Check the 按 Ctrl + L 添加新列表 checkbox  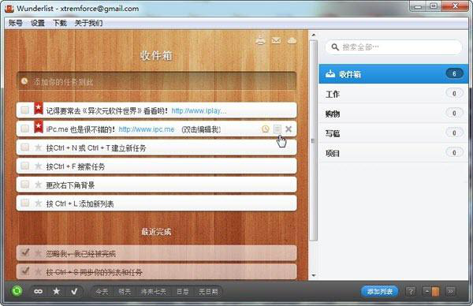[x=24, y=203]
